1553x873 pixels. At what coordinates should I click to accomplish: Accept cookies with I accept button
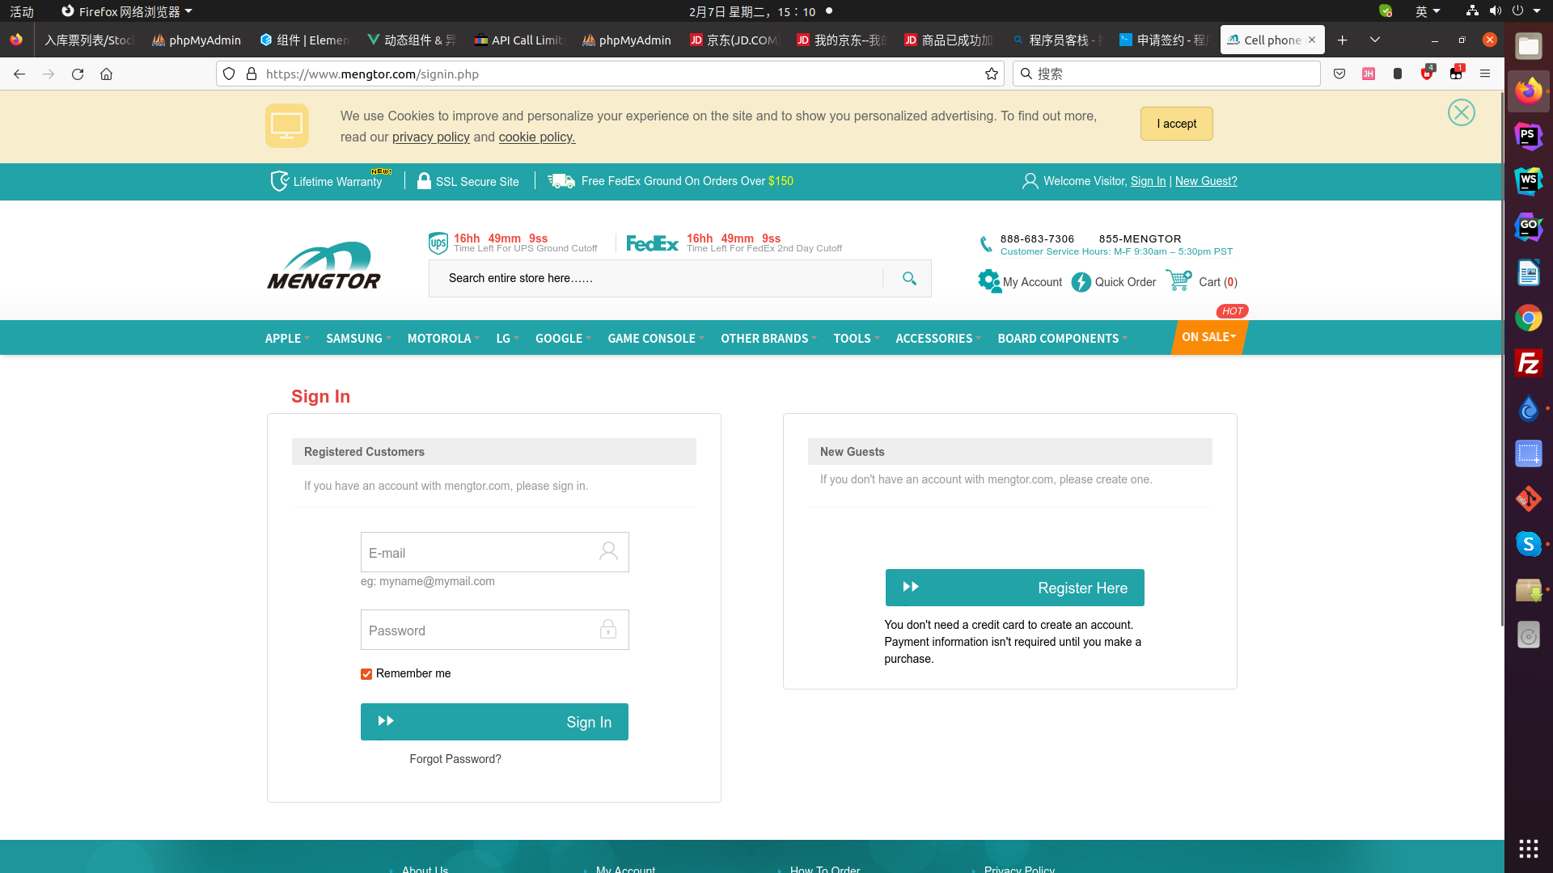(1176, 124)
